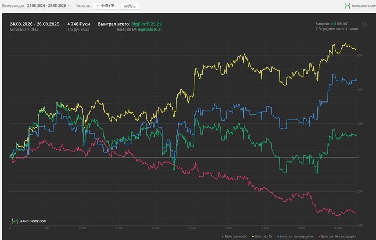The width and height of the screenshot is (376, 240).
Task: Click the chart title date range 24.08.2026 - 26.08.2026
Action: click(34, 24)
